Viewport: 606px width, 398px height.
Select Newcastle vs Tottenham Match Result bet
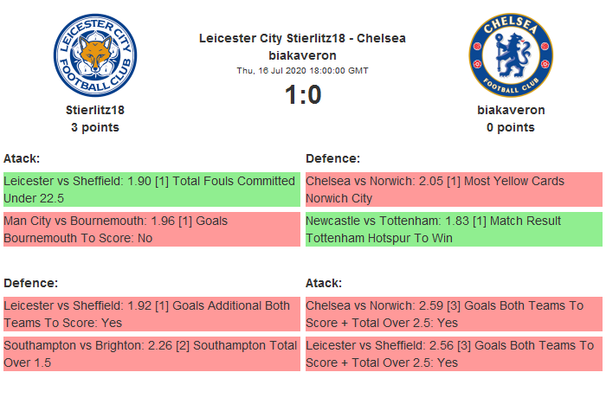[454, 229]
